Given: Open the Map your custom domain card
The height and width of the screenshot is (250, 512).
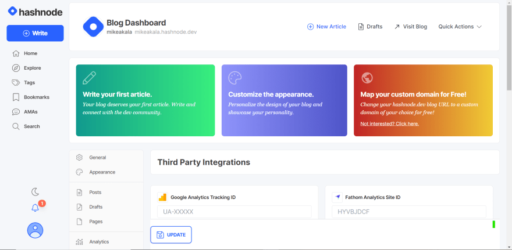Looking at the screenshot, I should click(423, 100).
